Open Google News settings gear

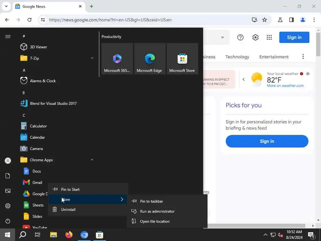[255, 37]
